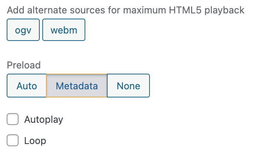This screenshot has height=160, width=253.
Task: Set Preload to Auto
Action: coord(27,86)
